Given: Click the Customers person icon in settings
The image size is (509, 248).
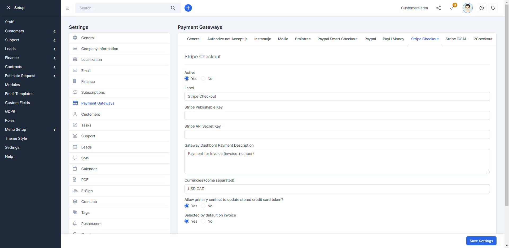Looking at the screenshot, I should [75, 114].
